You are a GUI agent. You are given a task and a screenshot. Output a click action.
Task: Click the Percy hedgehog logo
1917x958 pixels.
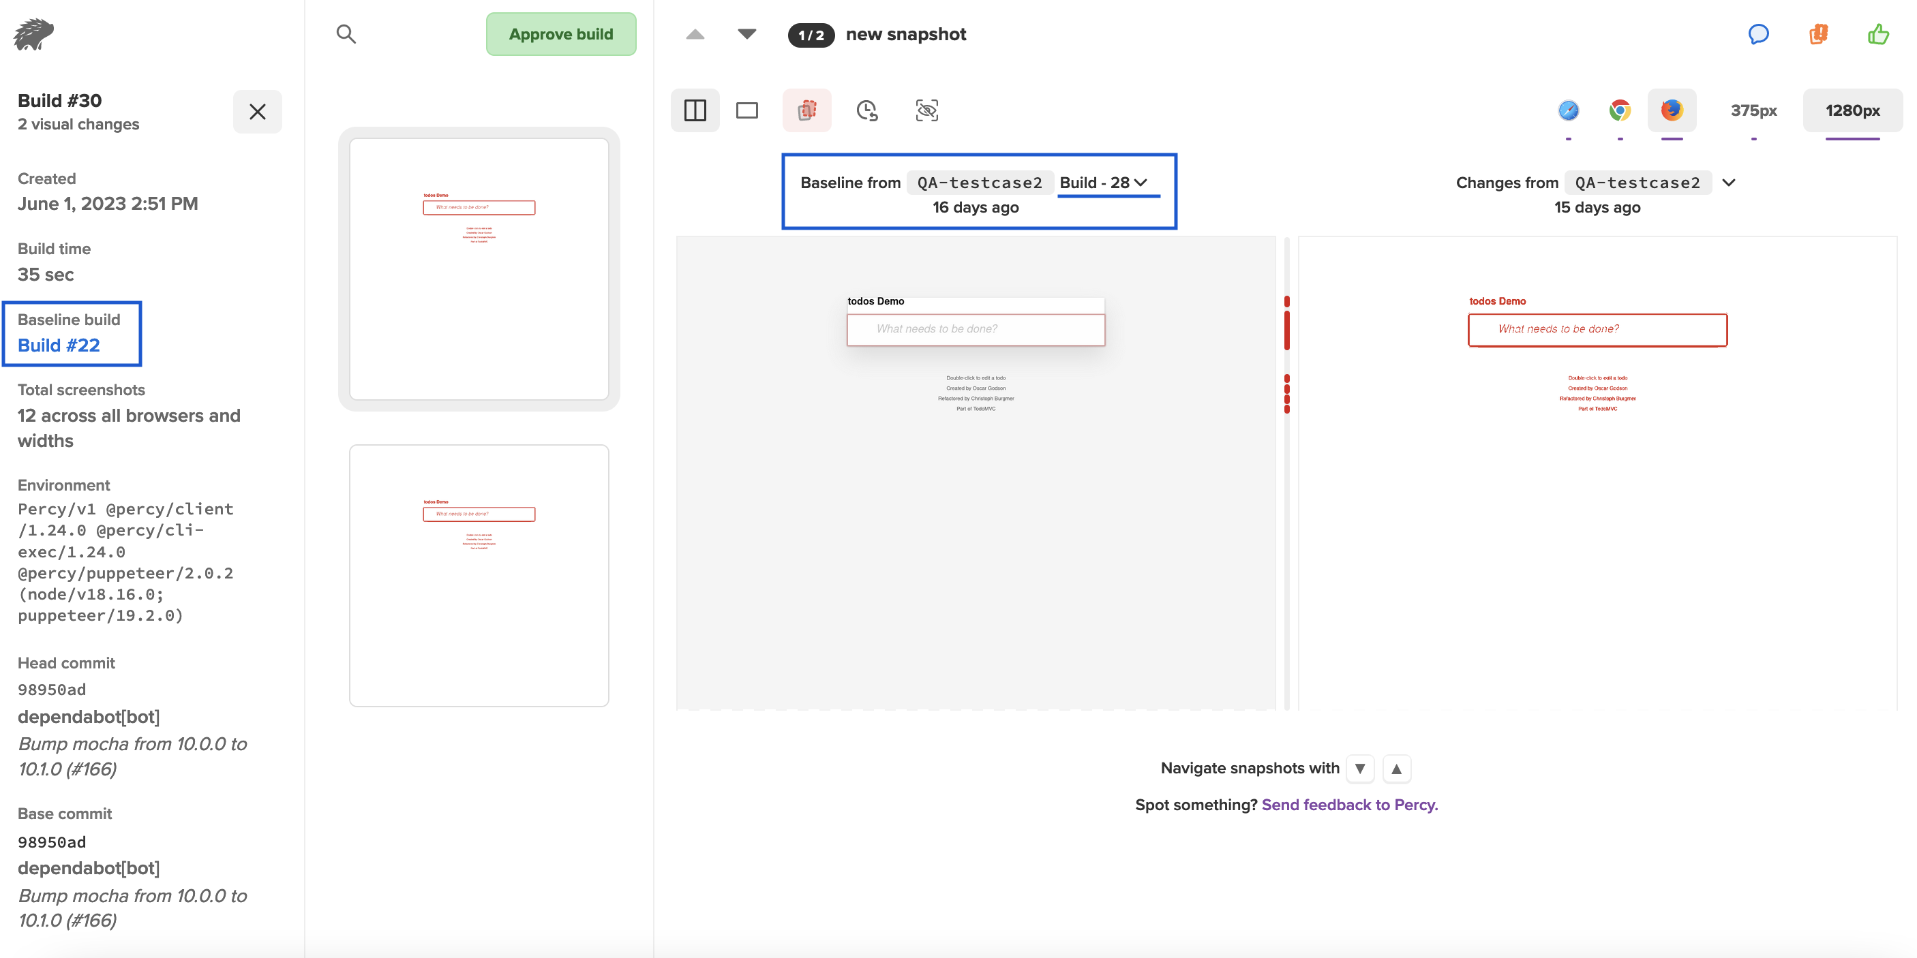point(34,34)
